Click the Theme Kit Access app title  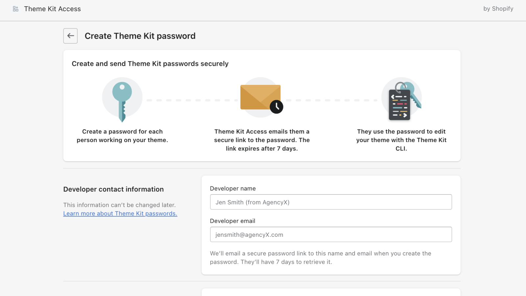click(52, 9)
